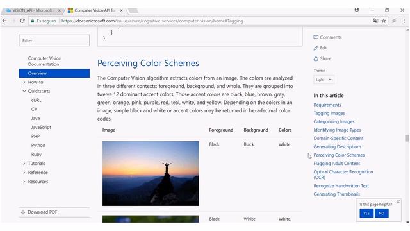The height and width of the screenshot is (231, 410).
Task: Click the mountain sunset sample image
Action: (151, 173)
